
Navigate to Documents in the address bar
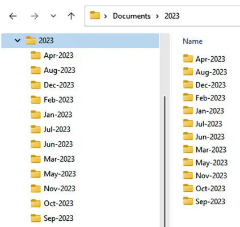click(x=132, y=16)
